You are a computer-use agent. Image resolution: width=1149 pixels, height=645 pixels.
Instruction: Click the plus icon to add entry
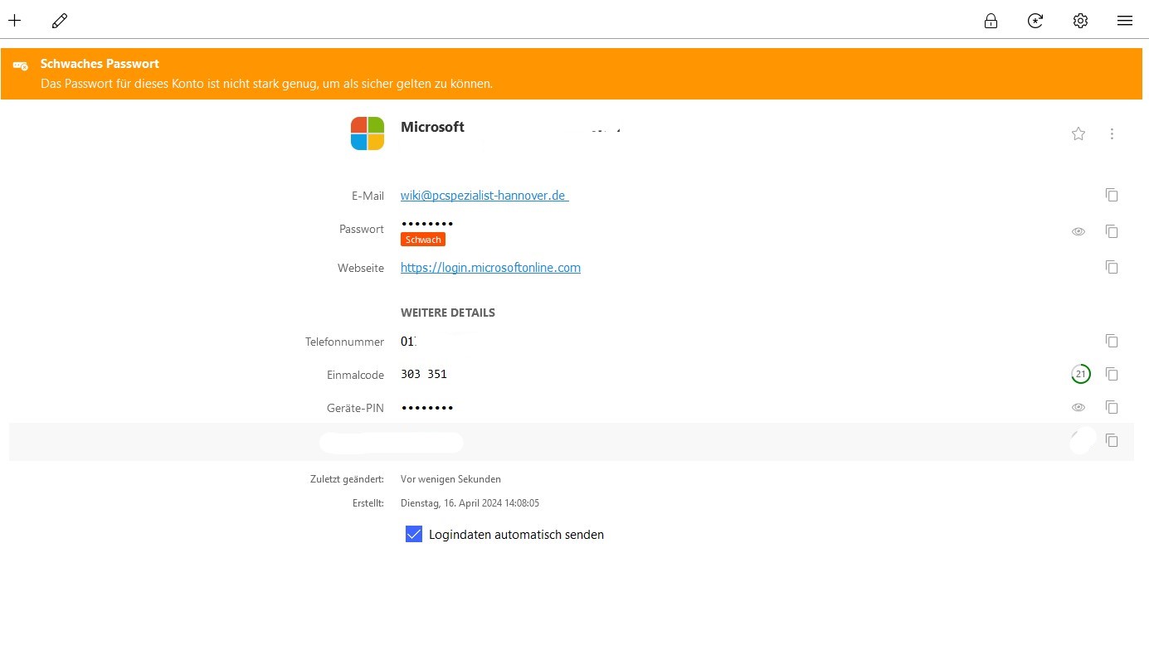pyautogui.click(x=14, y=21)
